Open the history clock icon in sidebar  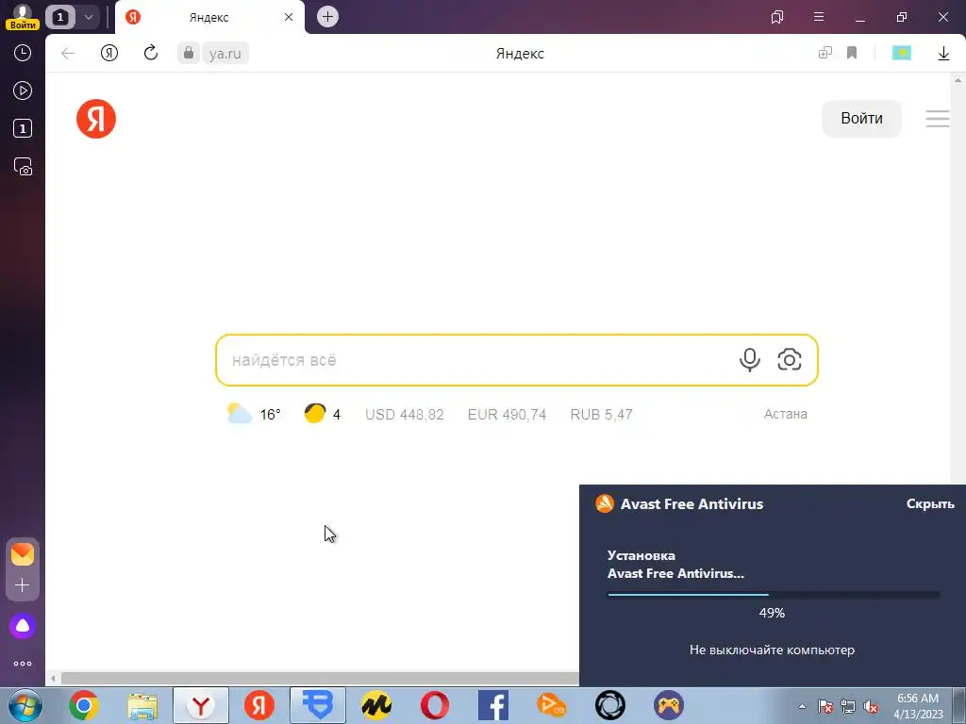pos(23,53)
